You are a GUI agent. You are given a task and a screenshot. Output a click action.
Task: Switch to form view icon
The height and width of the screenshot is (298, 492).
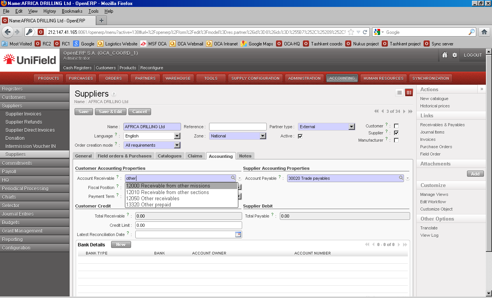[409, 92]
